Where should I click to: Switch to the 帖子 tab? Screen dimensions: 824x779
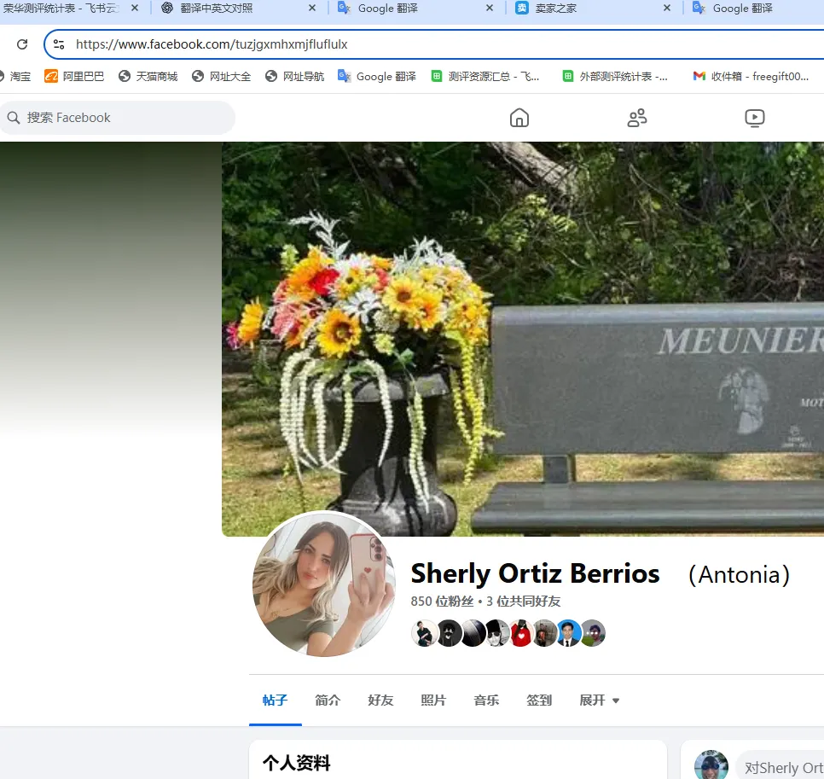click(275, 701)
